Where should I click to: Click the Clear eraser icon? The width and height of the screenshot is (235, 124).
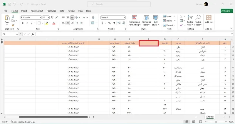click(181, 25)
